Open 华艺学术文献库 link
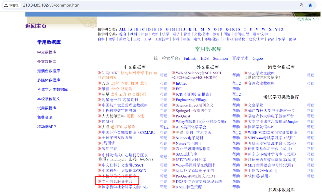The height and width of the screenshot is (193, 322). pos(261,73)
